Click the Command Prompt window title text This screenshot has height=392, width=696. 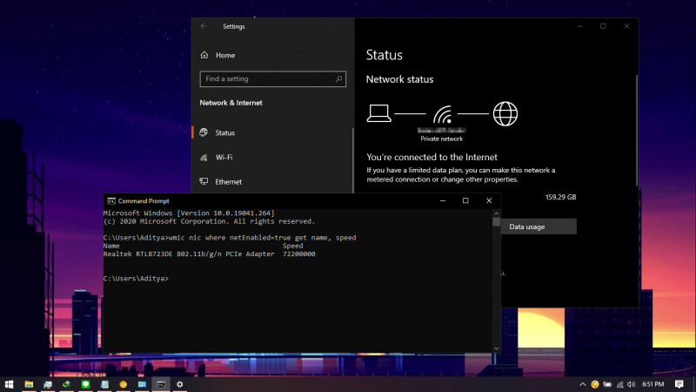tap(144, 201)
